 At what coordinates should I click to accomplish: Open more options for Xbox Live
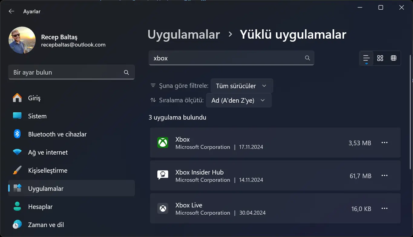385,209
